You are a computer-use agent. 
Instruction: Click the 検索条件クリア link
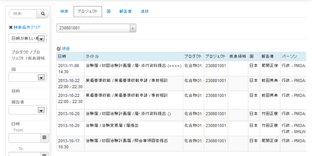click(x=27, y=27)
